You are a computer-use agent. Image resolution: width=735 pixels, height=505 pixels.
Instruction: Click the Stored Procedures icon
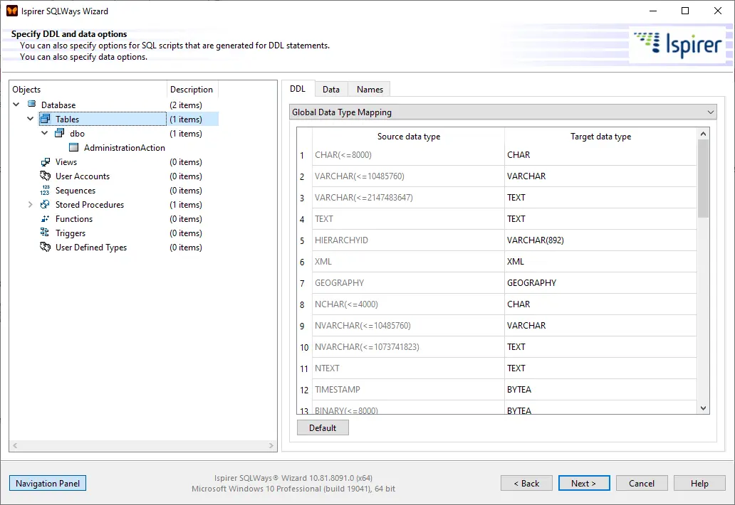coord(45,205)
